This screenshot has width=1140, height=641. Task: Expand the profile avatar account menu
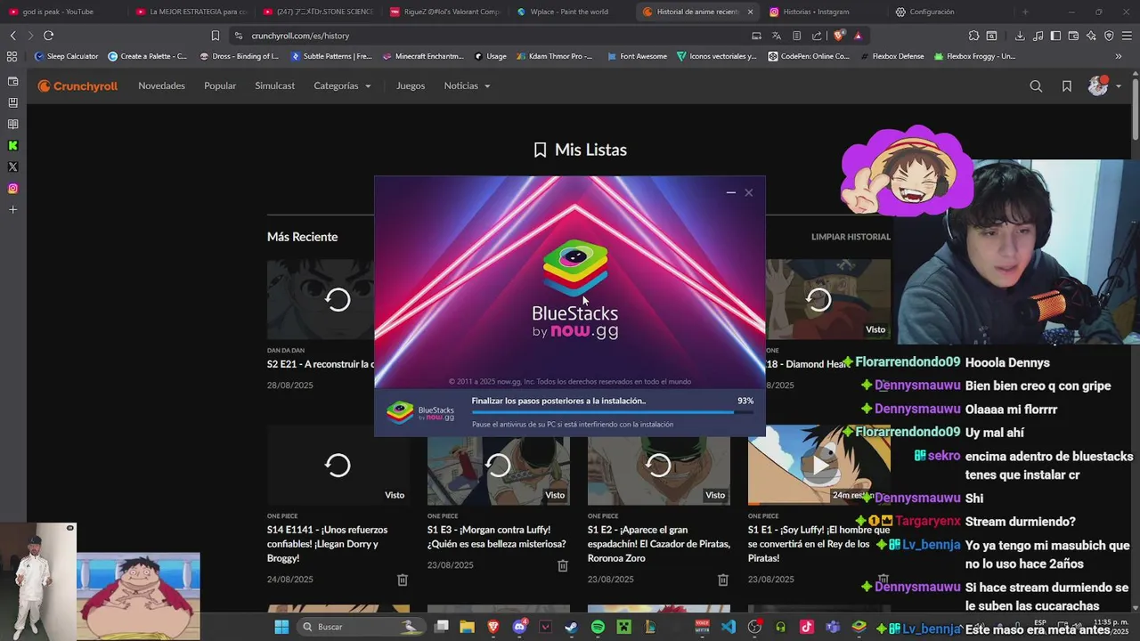pyautogui.click(x=1104, y=86)
